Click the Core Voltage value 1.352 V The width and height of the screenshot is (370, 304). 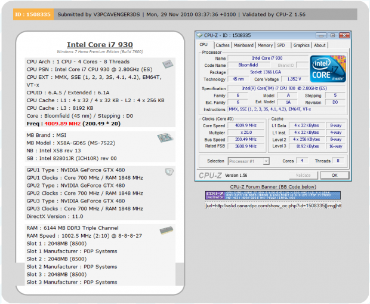(294, 79)
